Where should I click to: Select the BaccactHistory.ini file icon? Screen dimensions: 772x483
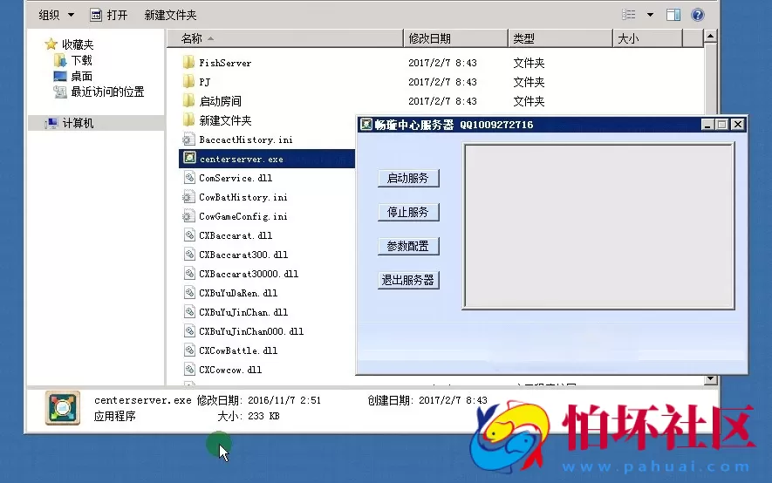[x=188, y=139]
